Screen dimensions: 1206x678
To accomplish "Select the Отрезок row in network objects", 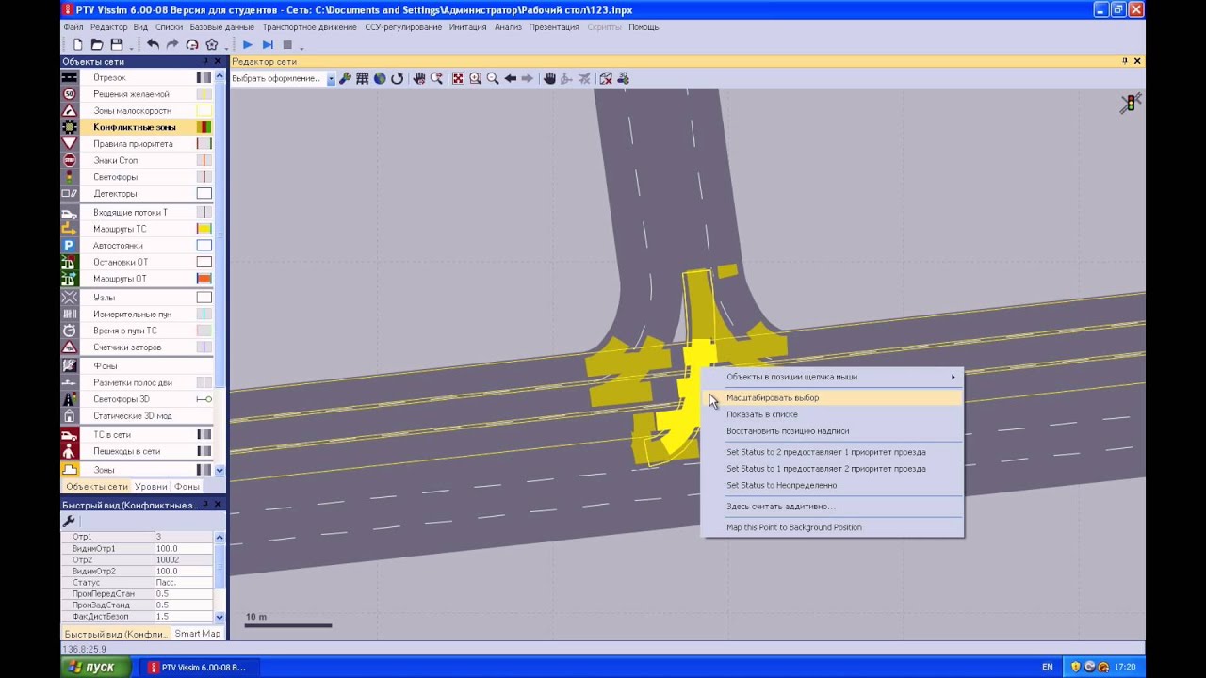I will (x=138, y=77).
